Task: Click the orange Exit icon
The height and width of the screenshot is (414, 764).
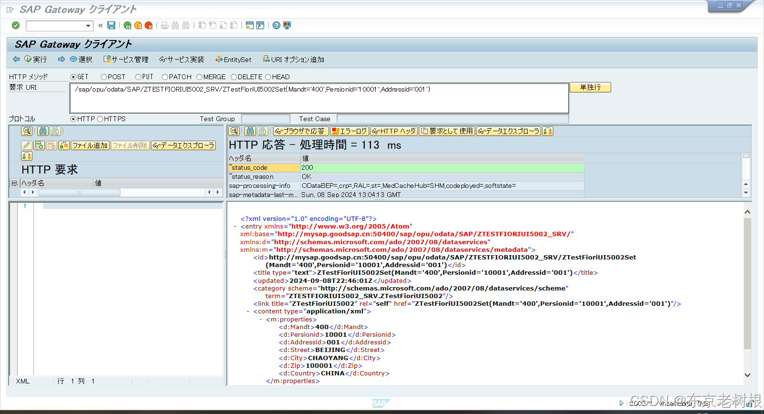Action: (138, 25)
